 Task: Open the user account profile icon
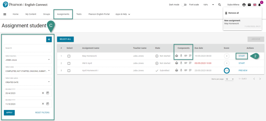(244, 5)
